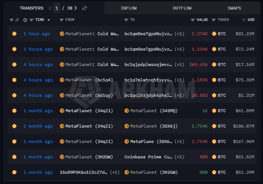Switch to the SWAPS tab

(x=234, y=8)
